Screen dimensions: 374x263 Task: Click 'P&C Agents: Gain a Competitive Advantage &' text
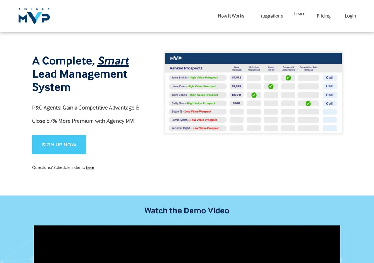[86, 108]
